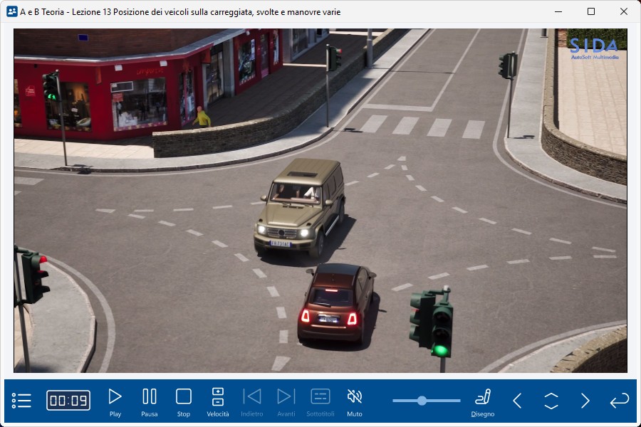Stop the video playback
This screenshot has width=641, height=427.
coord(184,401)
